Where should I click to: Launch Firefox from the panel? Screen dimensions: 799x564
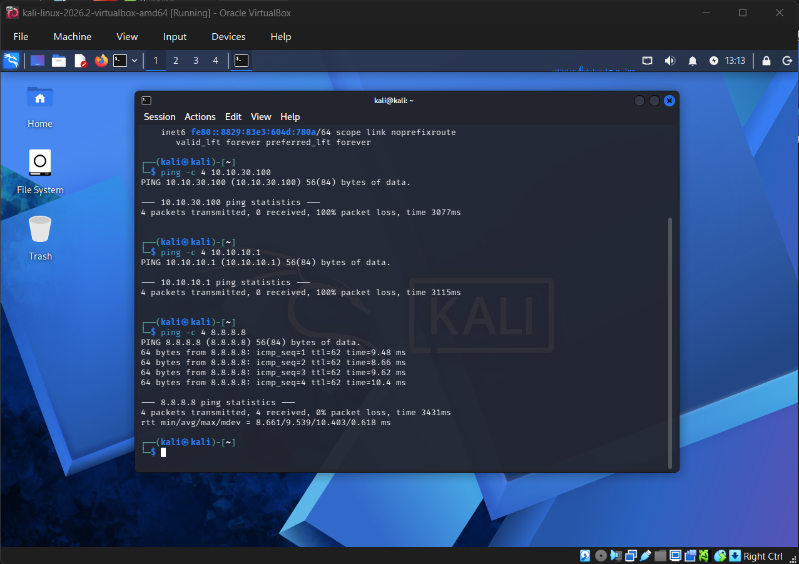click(101, 61)
